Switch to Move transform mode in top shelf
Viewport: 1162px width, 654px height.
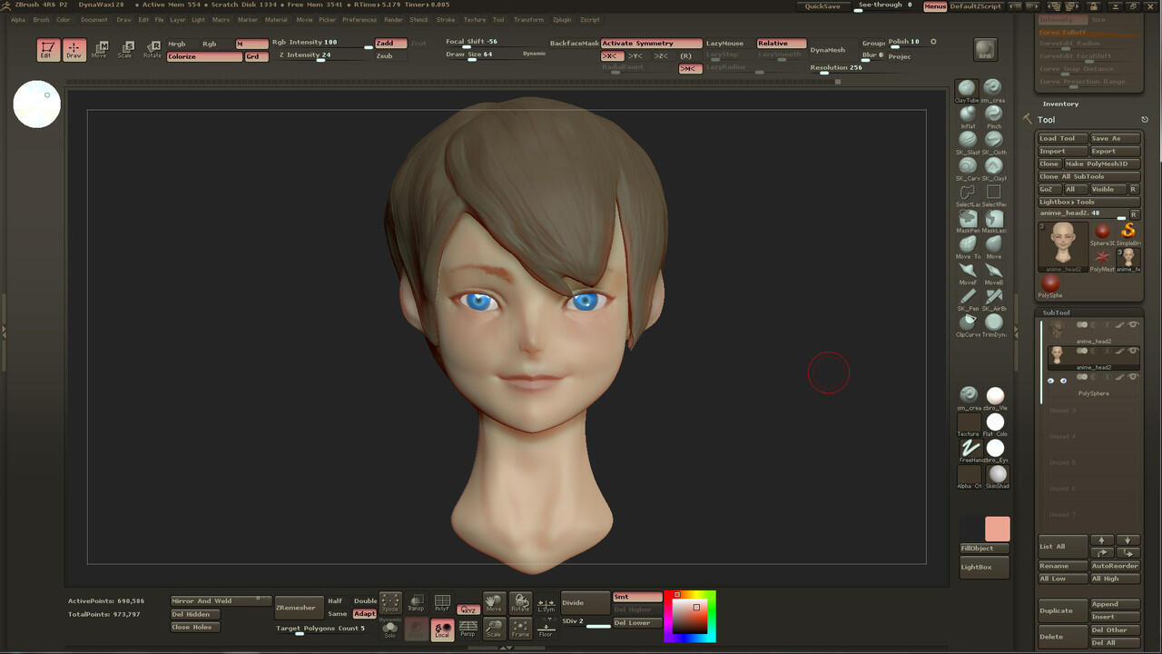point(99,50)
